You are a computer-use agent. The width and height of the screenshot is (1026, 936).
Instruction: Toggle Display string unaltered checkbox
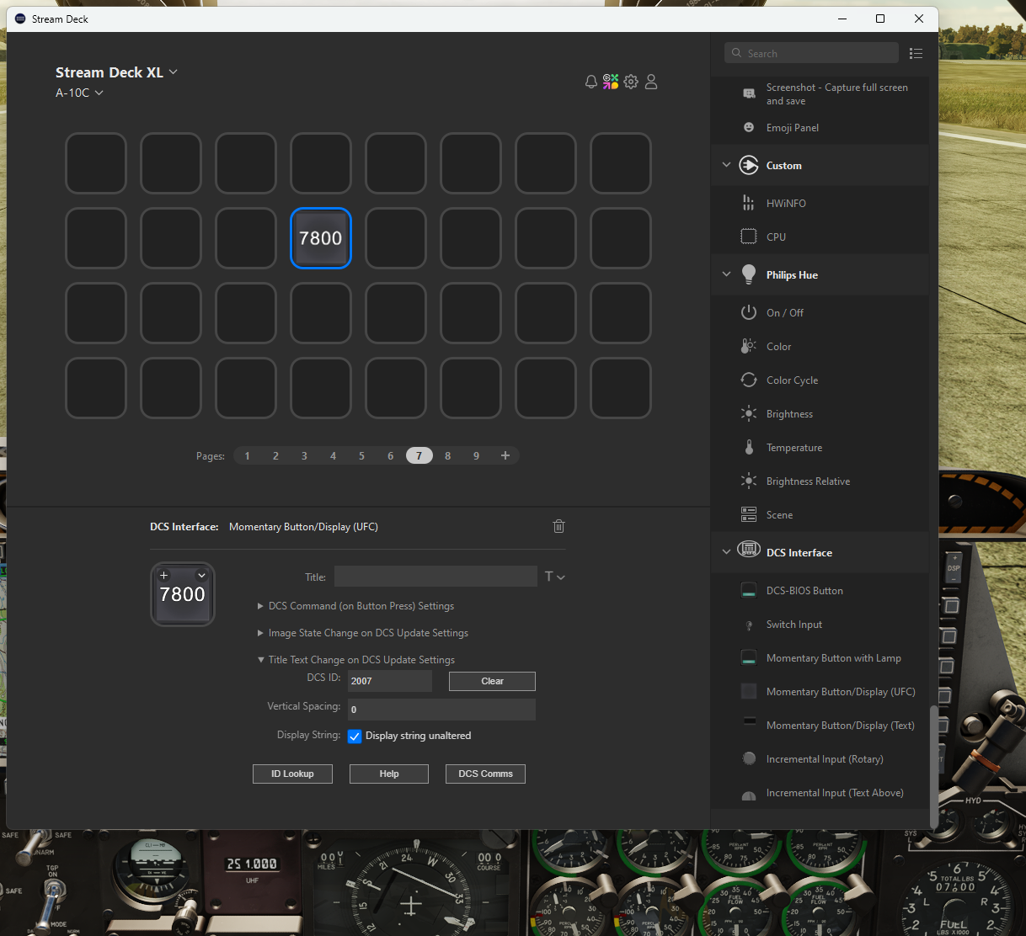[x=355, y=736]
